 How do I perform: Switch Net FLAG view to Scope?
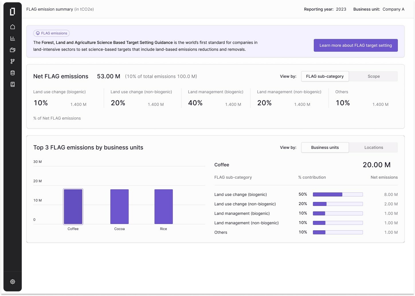373,76
